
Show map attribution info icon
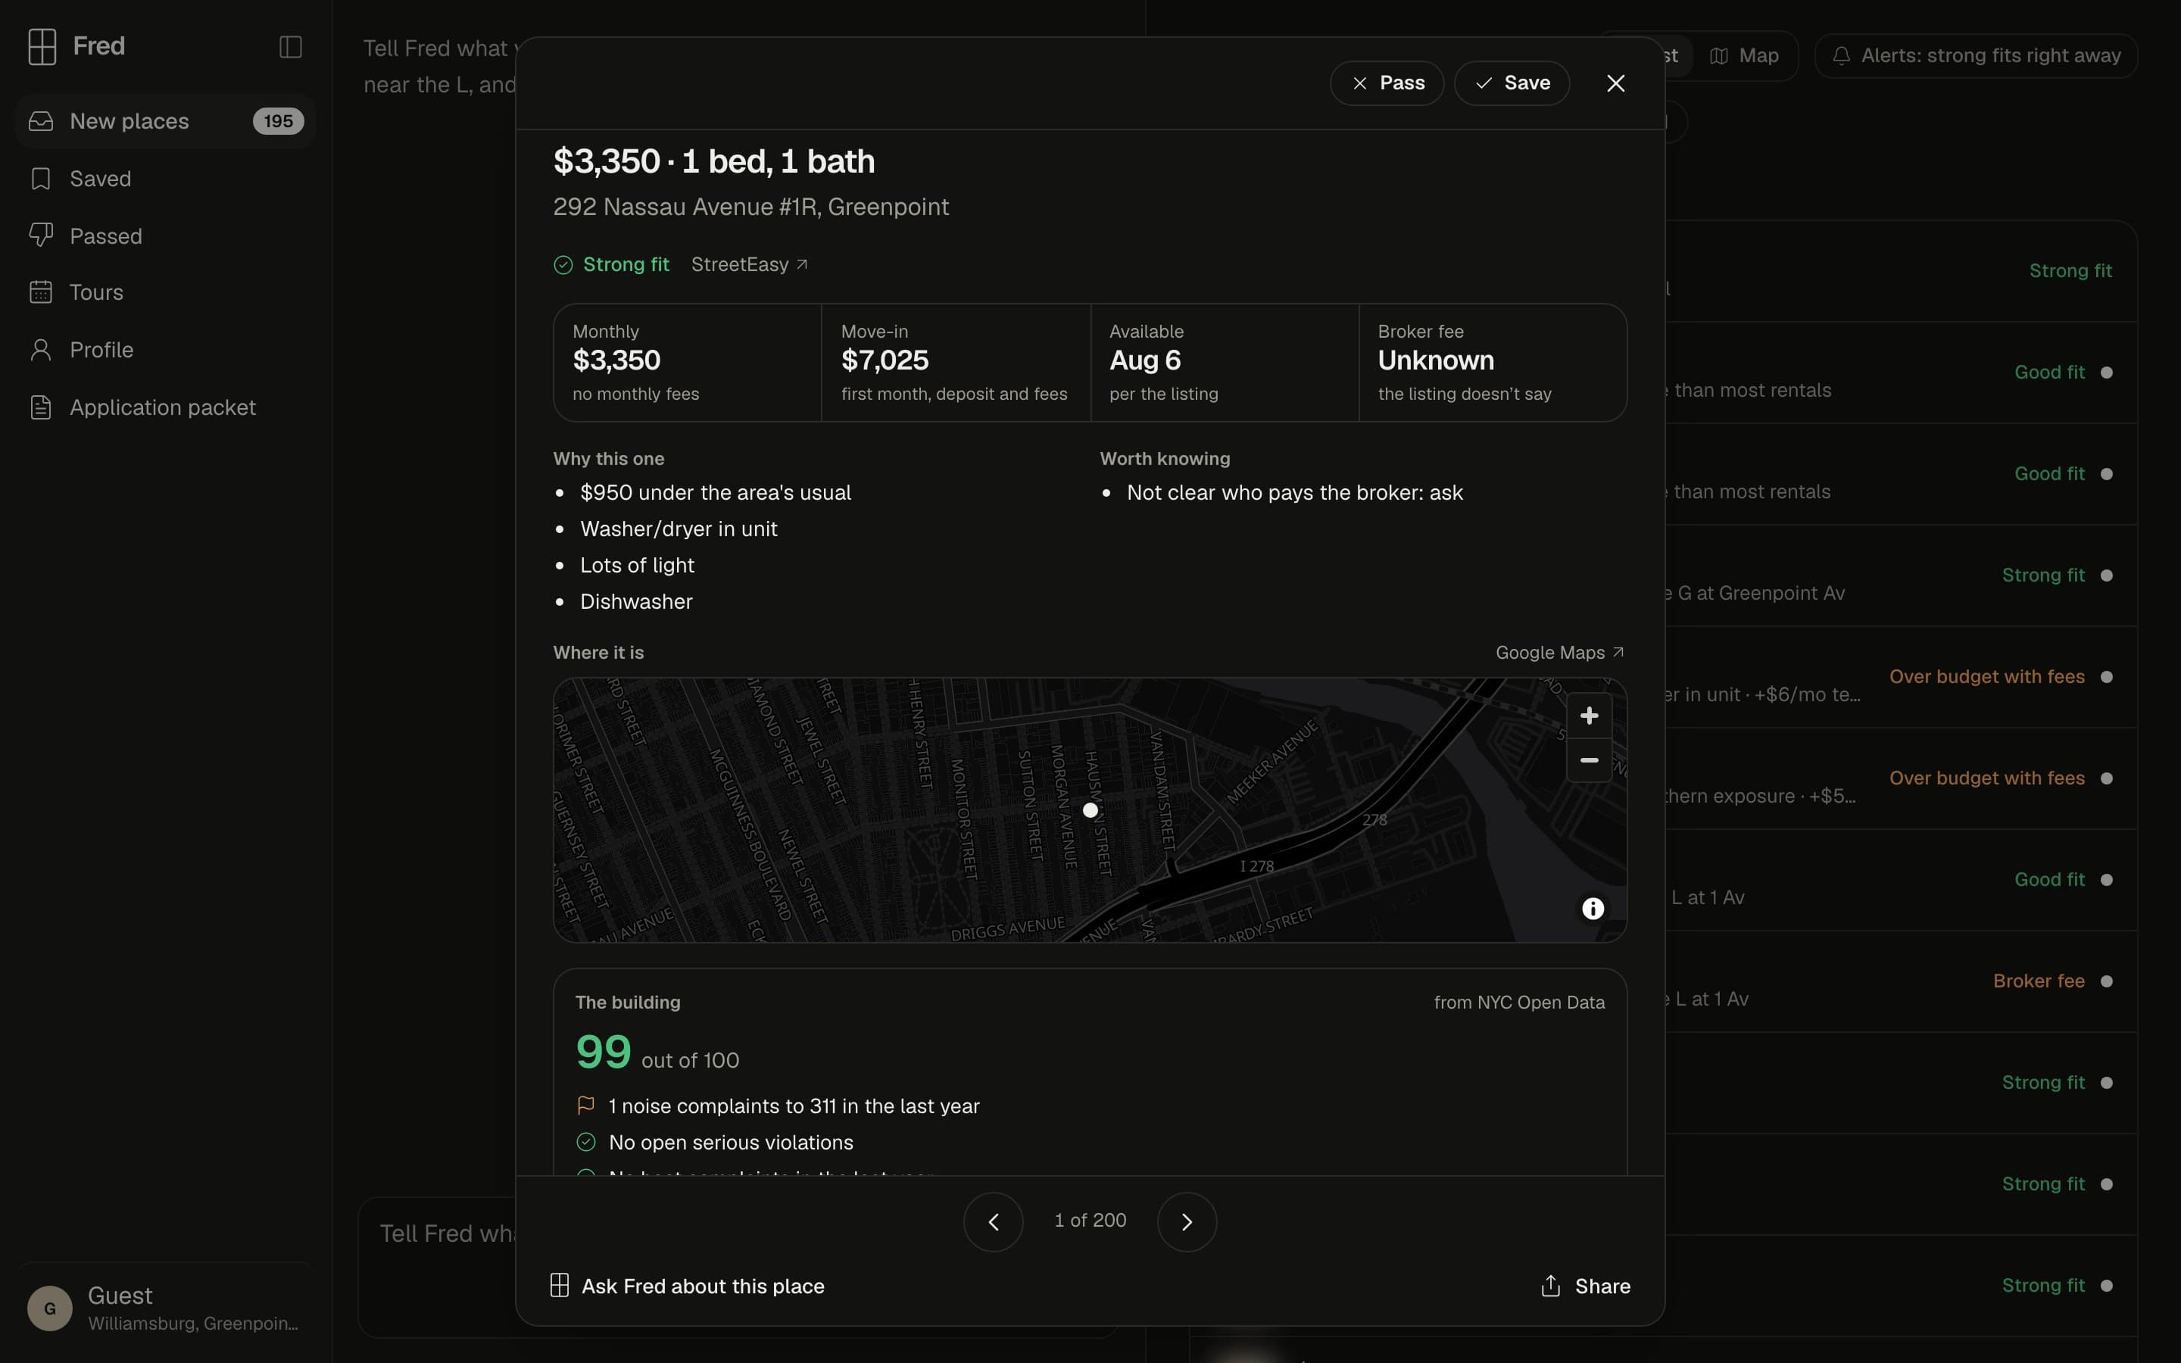pyautogui.click(x=1593, y=908)
